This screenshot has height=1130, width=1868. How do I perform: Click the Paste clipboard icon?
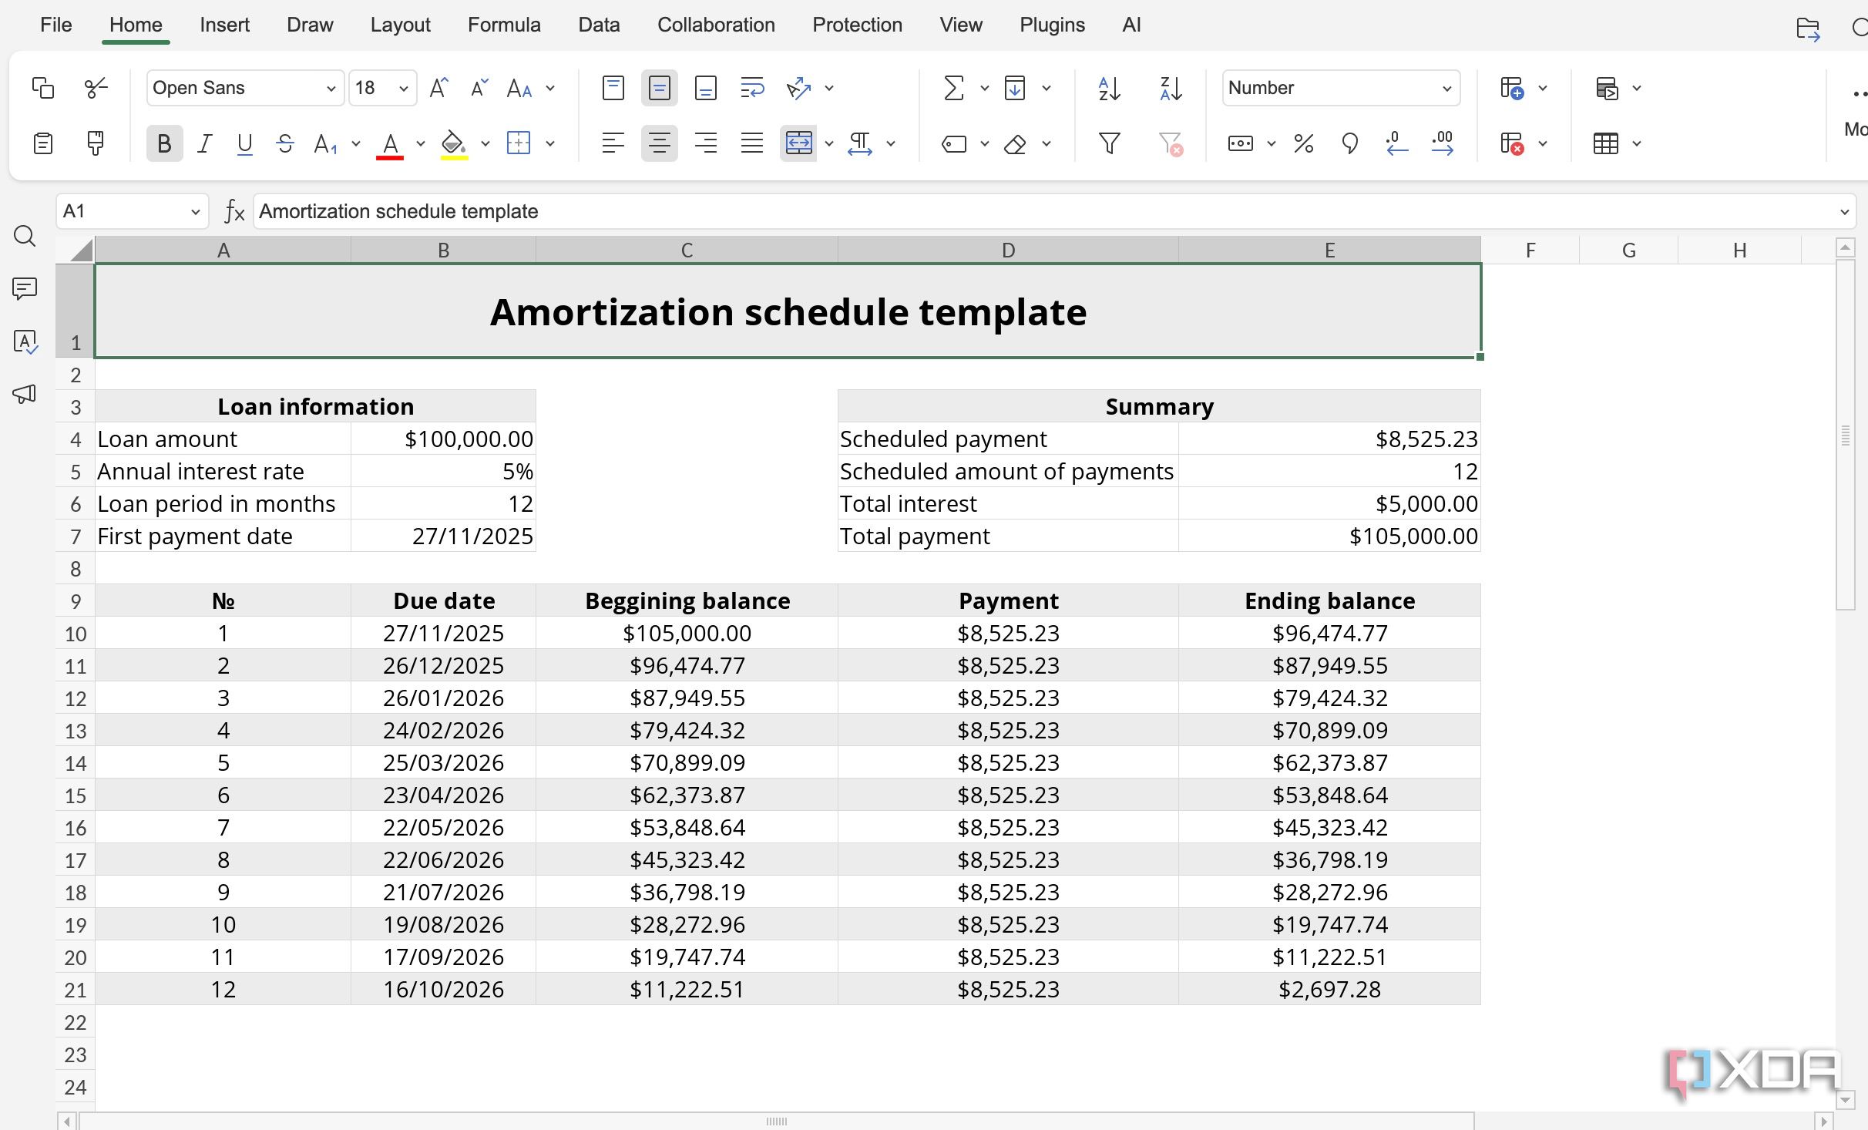(x=43, y=143)
